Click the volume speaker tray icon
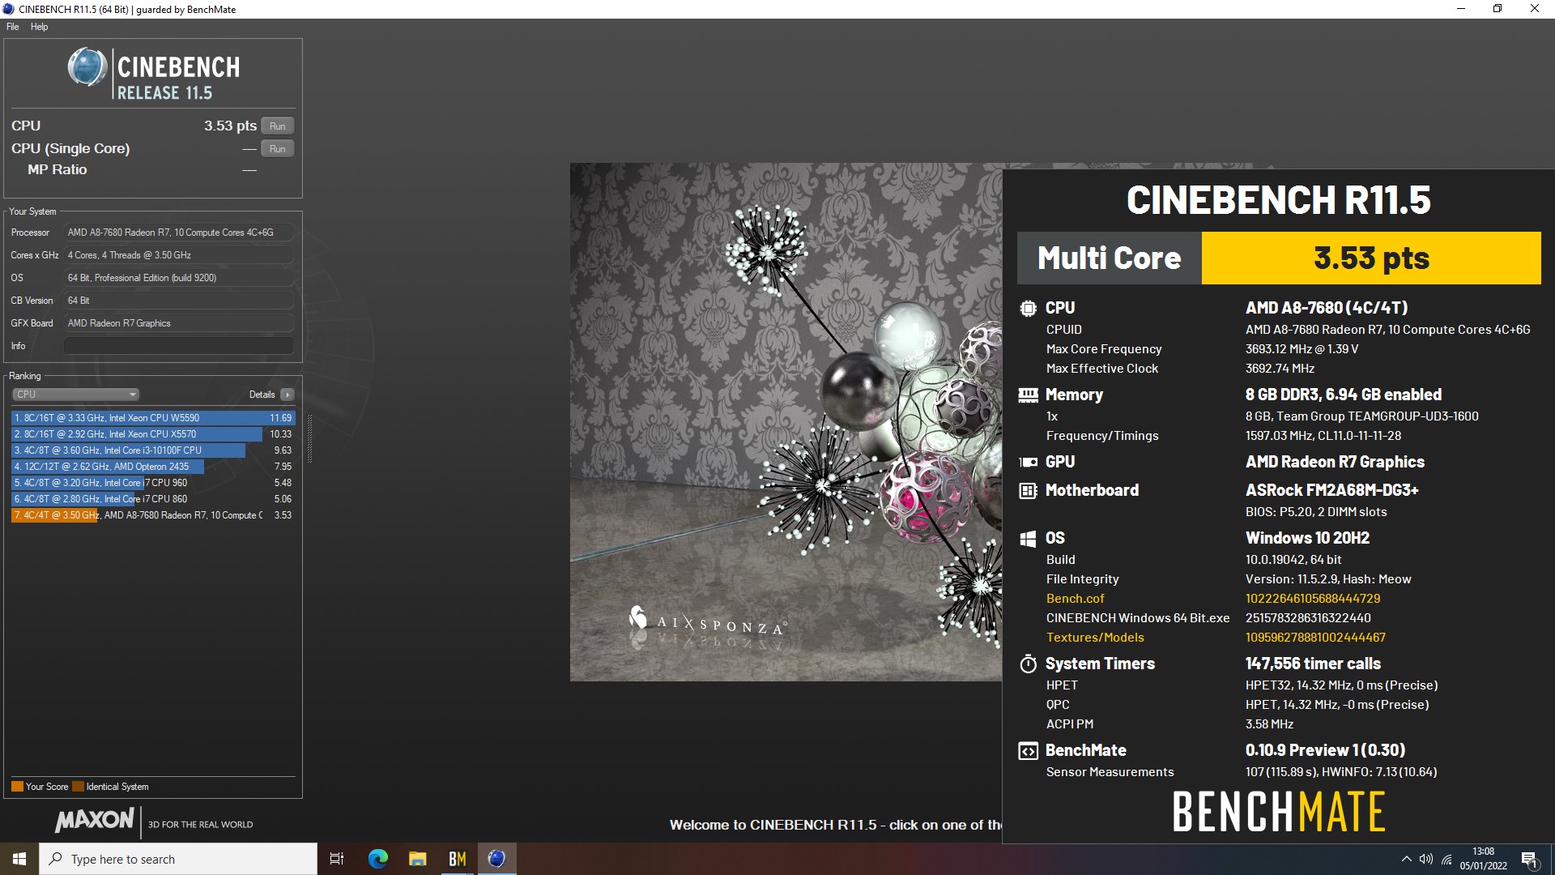The image size is (1555, 875). click(x=1425, y=859)
